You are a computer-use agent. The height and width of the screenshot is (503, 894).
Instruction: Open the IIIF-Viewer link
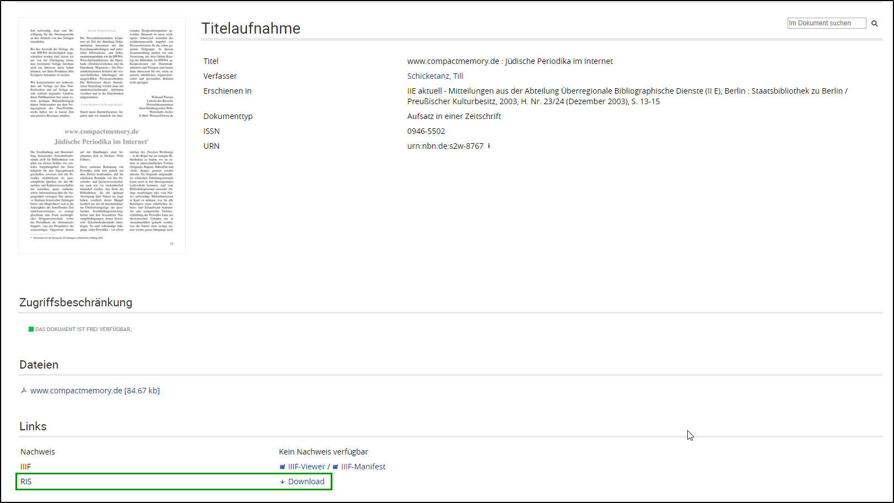[306, 467]
